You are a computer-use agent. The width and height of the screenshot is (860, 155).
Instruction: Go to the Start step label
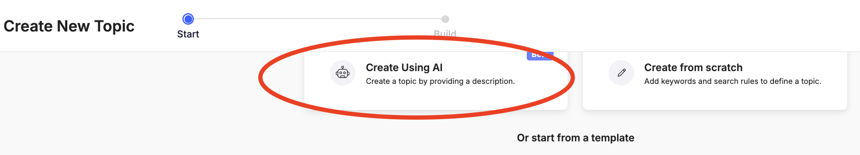tap(188, 34)
